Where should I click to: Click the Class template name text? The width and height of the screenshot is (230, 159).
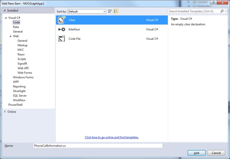point(72,20)
